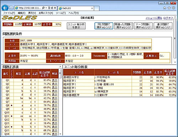
Task: Click the stop X icon in address bar
Action: click(55, 8)
